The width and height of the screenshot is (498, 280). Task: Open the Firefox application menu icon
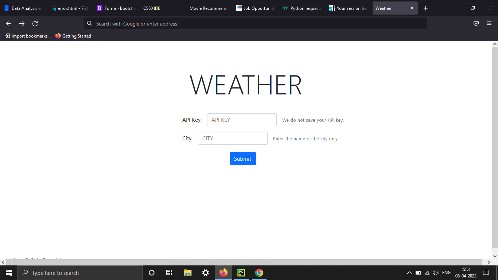[x=489, y=23]
